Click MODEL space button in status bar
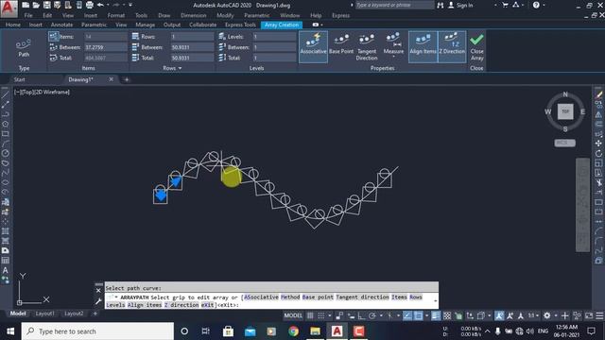Viewport: 605px width, 340px height. 293,315
